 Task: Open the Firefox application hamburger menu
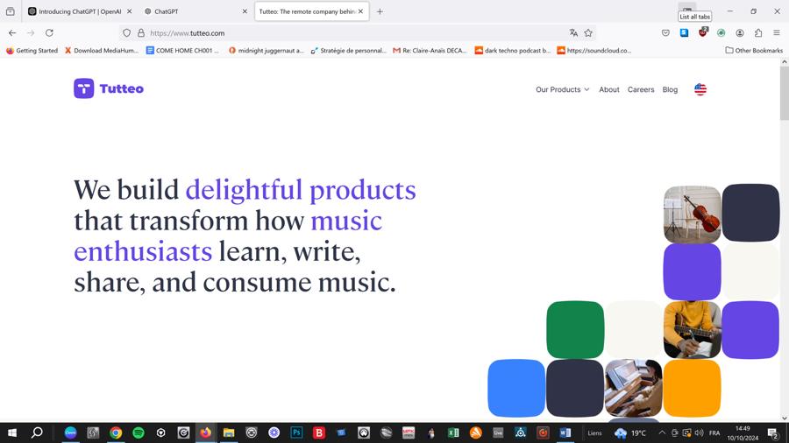pos(777,32)
